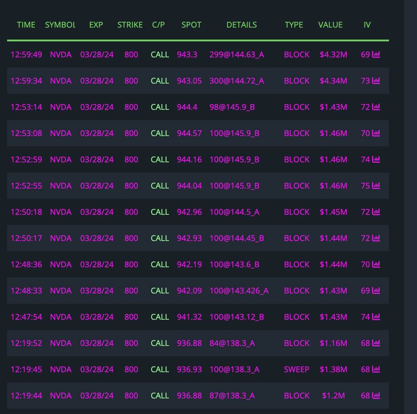Screen dimensions: 417x414
Task: Open IV chart icon for 12:53:08 row
Action: click(x=376, y=133)
